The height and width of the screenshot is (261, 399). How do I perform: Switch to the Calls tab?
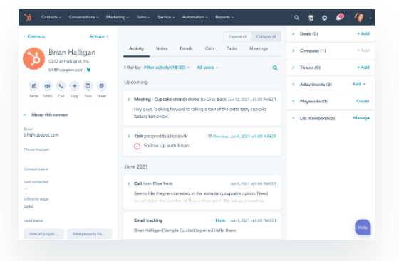(209, 48)
